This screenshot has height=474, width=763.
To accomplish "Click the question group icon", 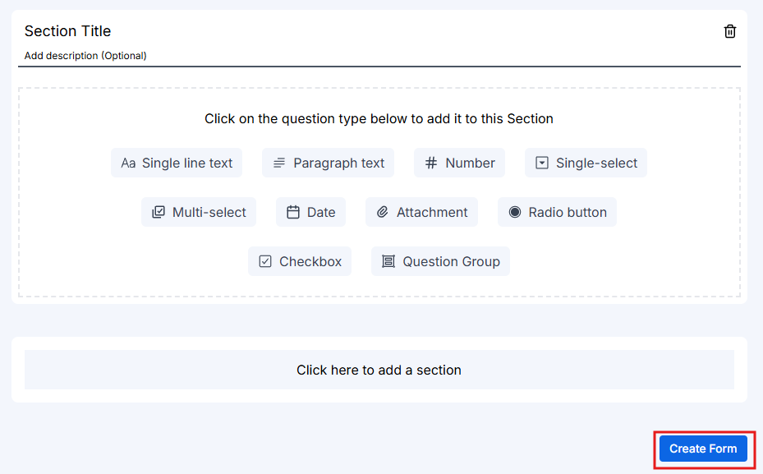I will pyautogui.click(x=388, y=261).
